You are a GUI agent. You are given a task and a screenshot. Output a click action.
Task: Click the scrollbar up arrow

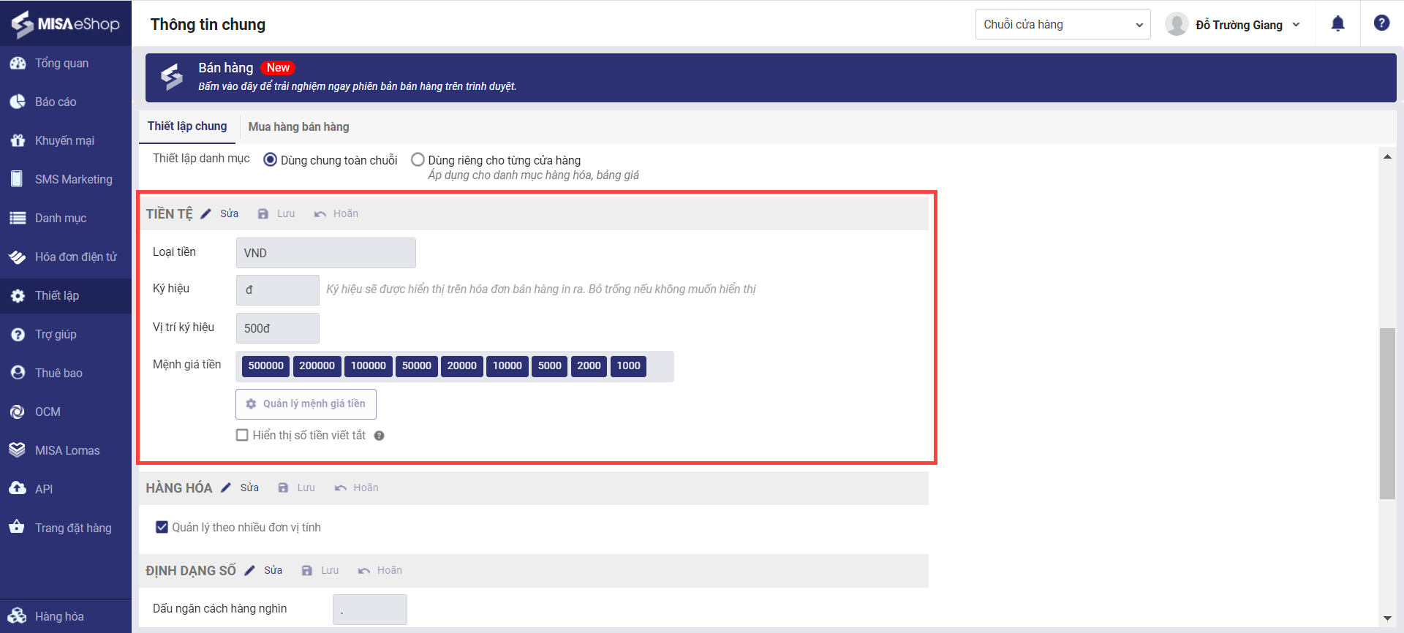pos(1387,156)
